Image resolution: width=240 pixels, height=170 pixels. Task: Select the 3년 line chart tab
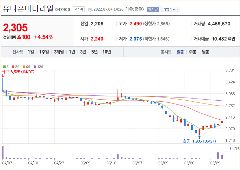pos(83,52)
